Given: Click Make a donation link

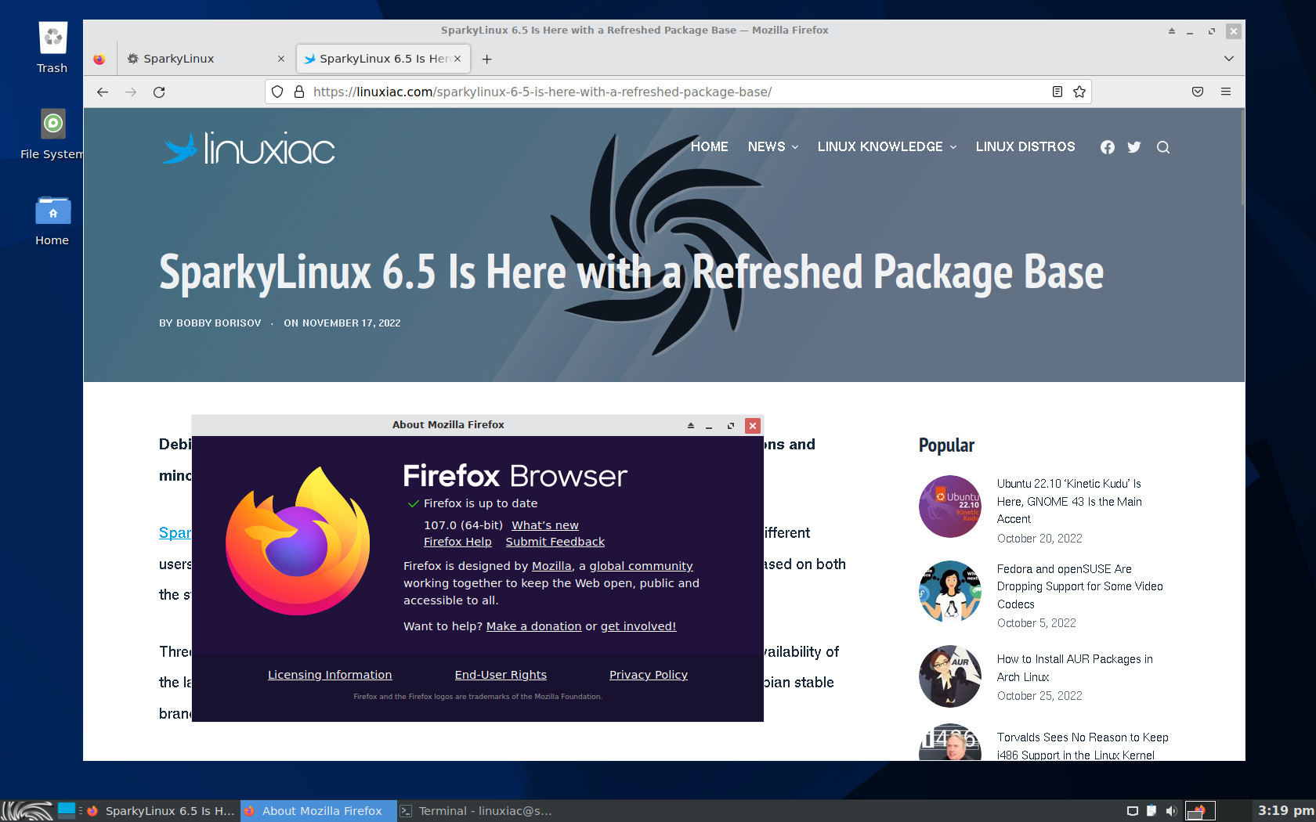Looking at the screenshot, I should tap(534, 626).
